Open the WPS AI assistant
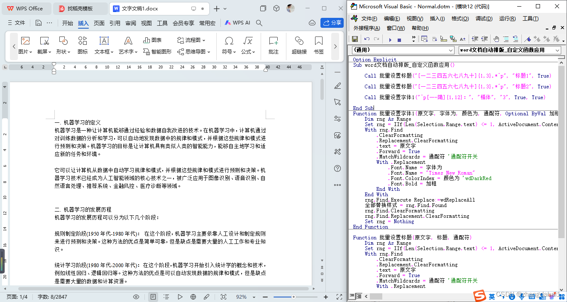Image resolution: width=567 pixels, height=302 pixels. point(237,23)
